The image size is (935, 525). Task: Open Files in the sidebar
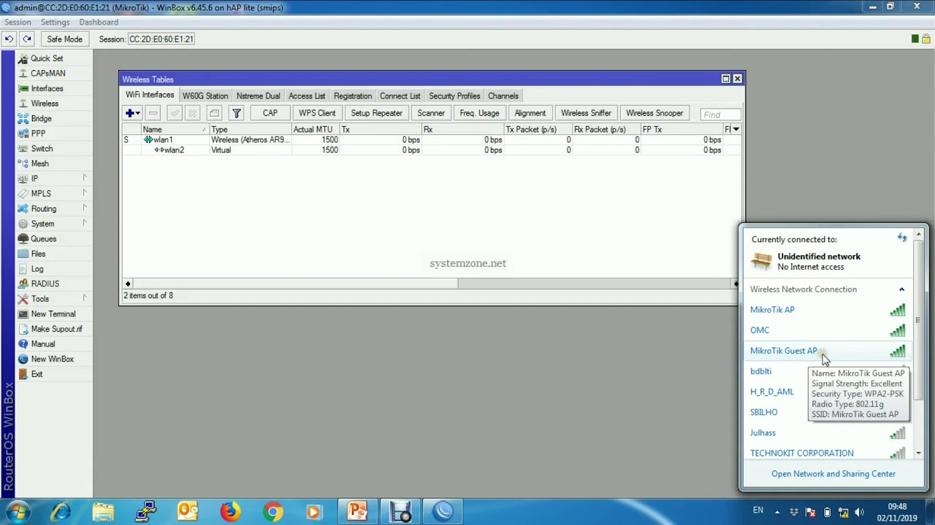tap(38, 254)
